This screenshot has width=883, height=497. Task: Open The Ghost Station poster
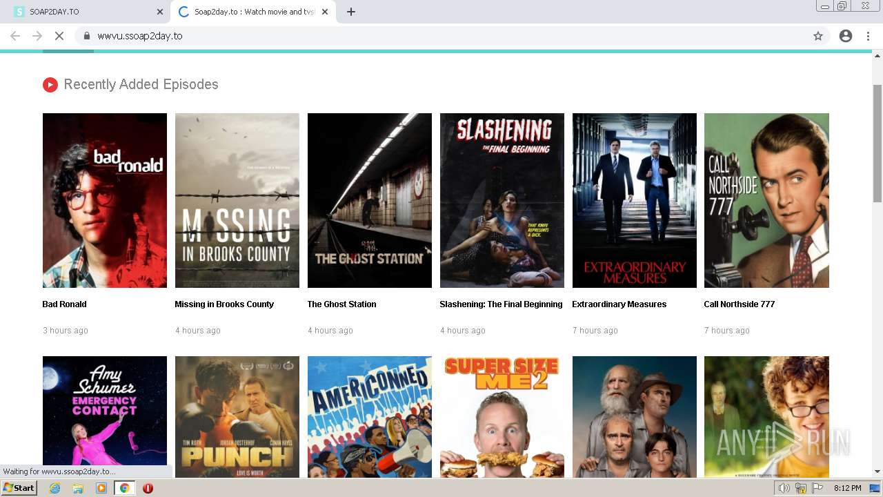[x=370, y=200]
